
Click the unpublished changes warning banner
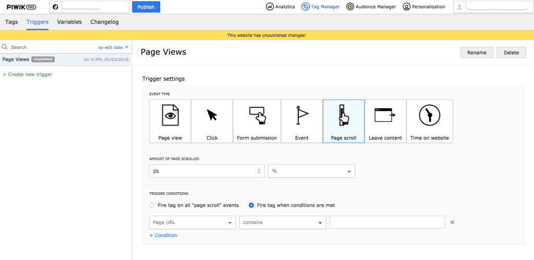[267, 35]
